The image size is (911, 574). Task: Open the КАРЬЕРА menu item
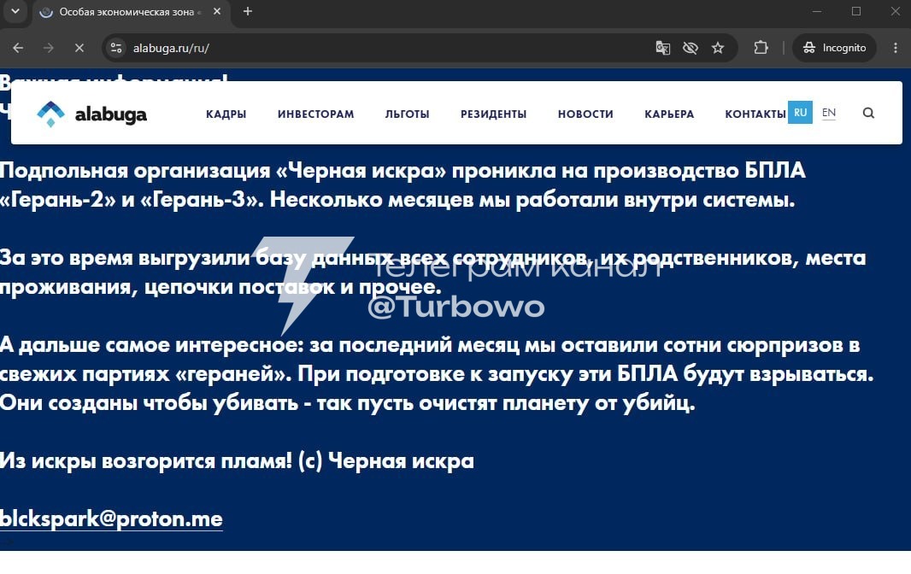point(669,114)
